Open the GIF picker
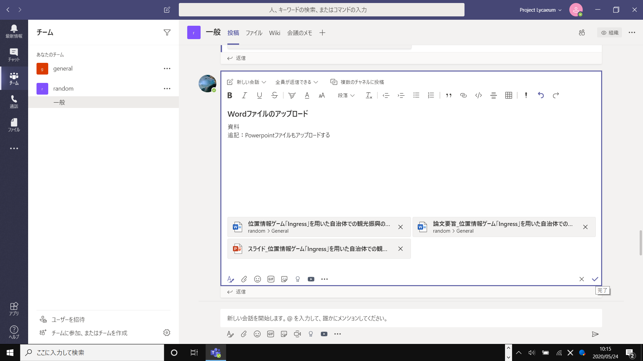 [x=271, y=279]
